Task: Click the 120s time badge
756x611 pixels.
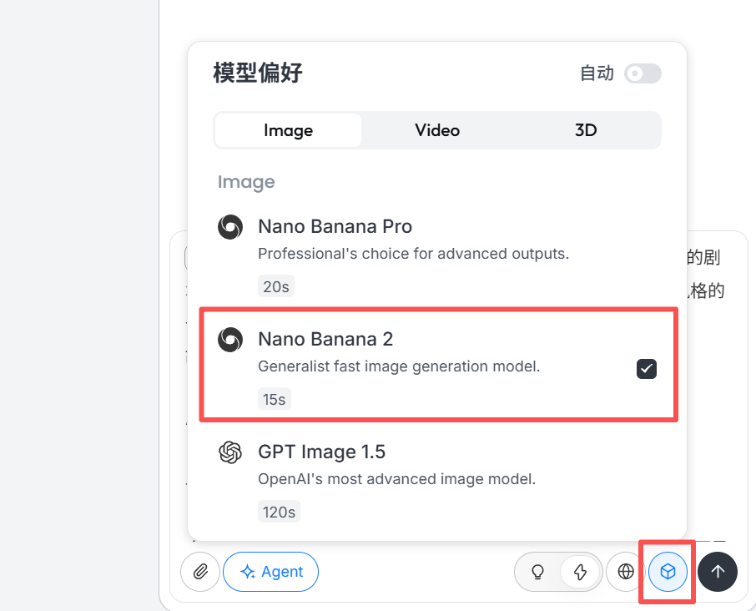Action: click(x=279, y=512)
